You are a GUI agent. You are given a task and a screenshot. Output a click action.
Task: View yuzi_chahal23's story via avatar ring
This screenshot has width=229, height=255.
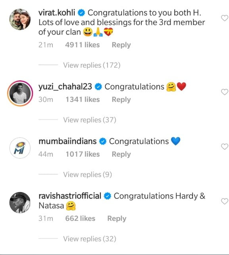20,93
